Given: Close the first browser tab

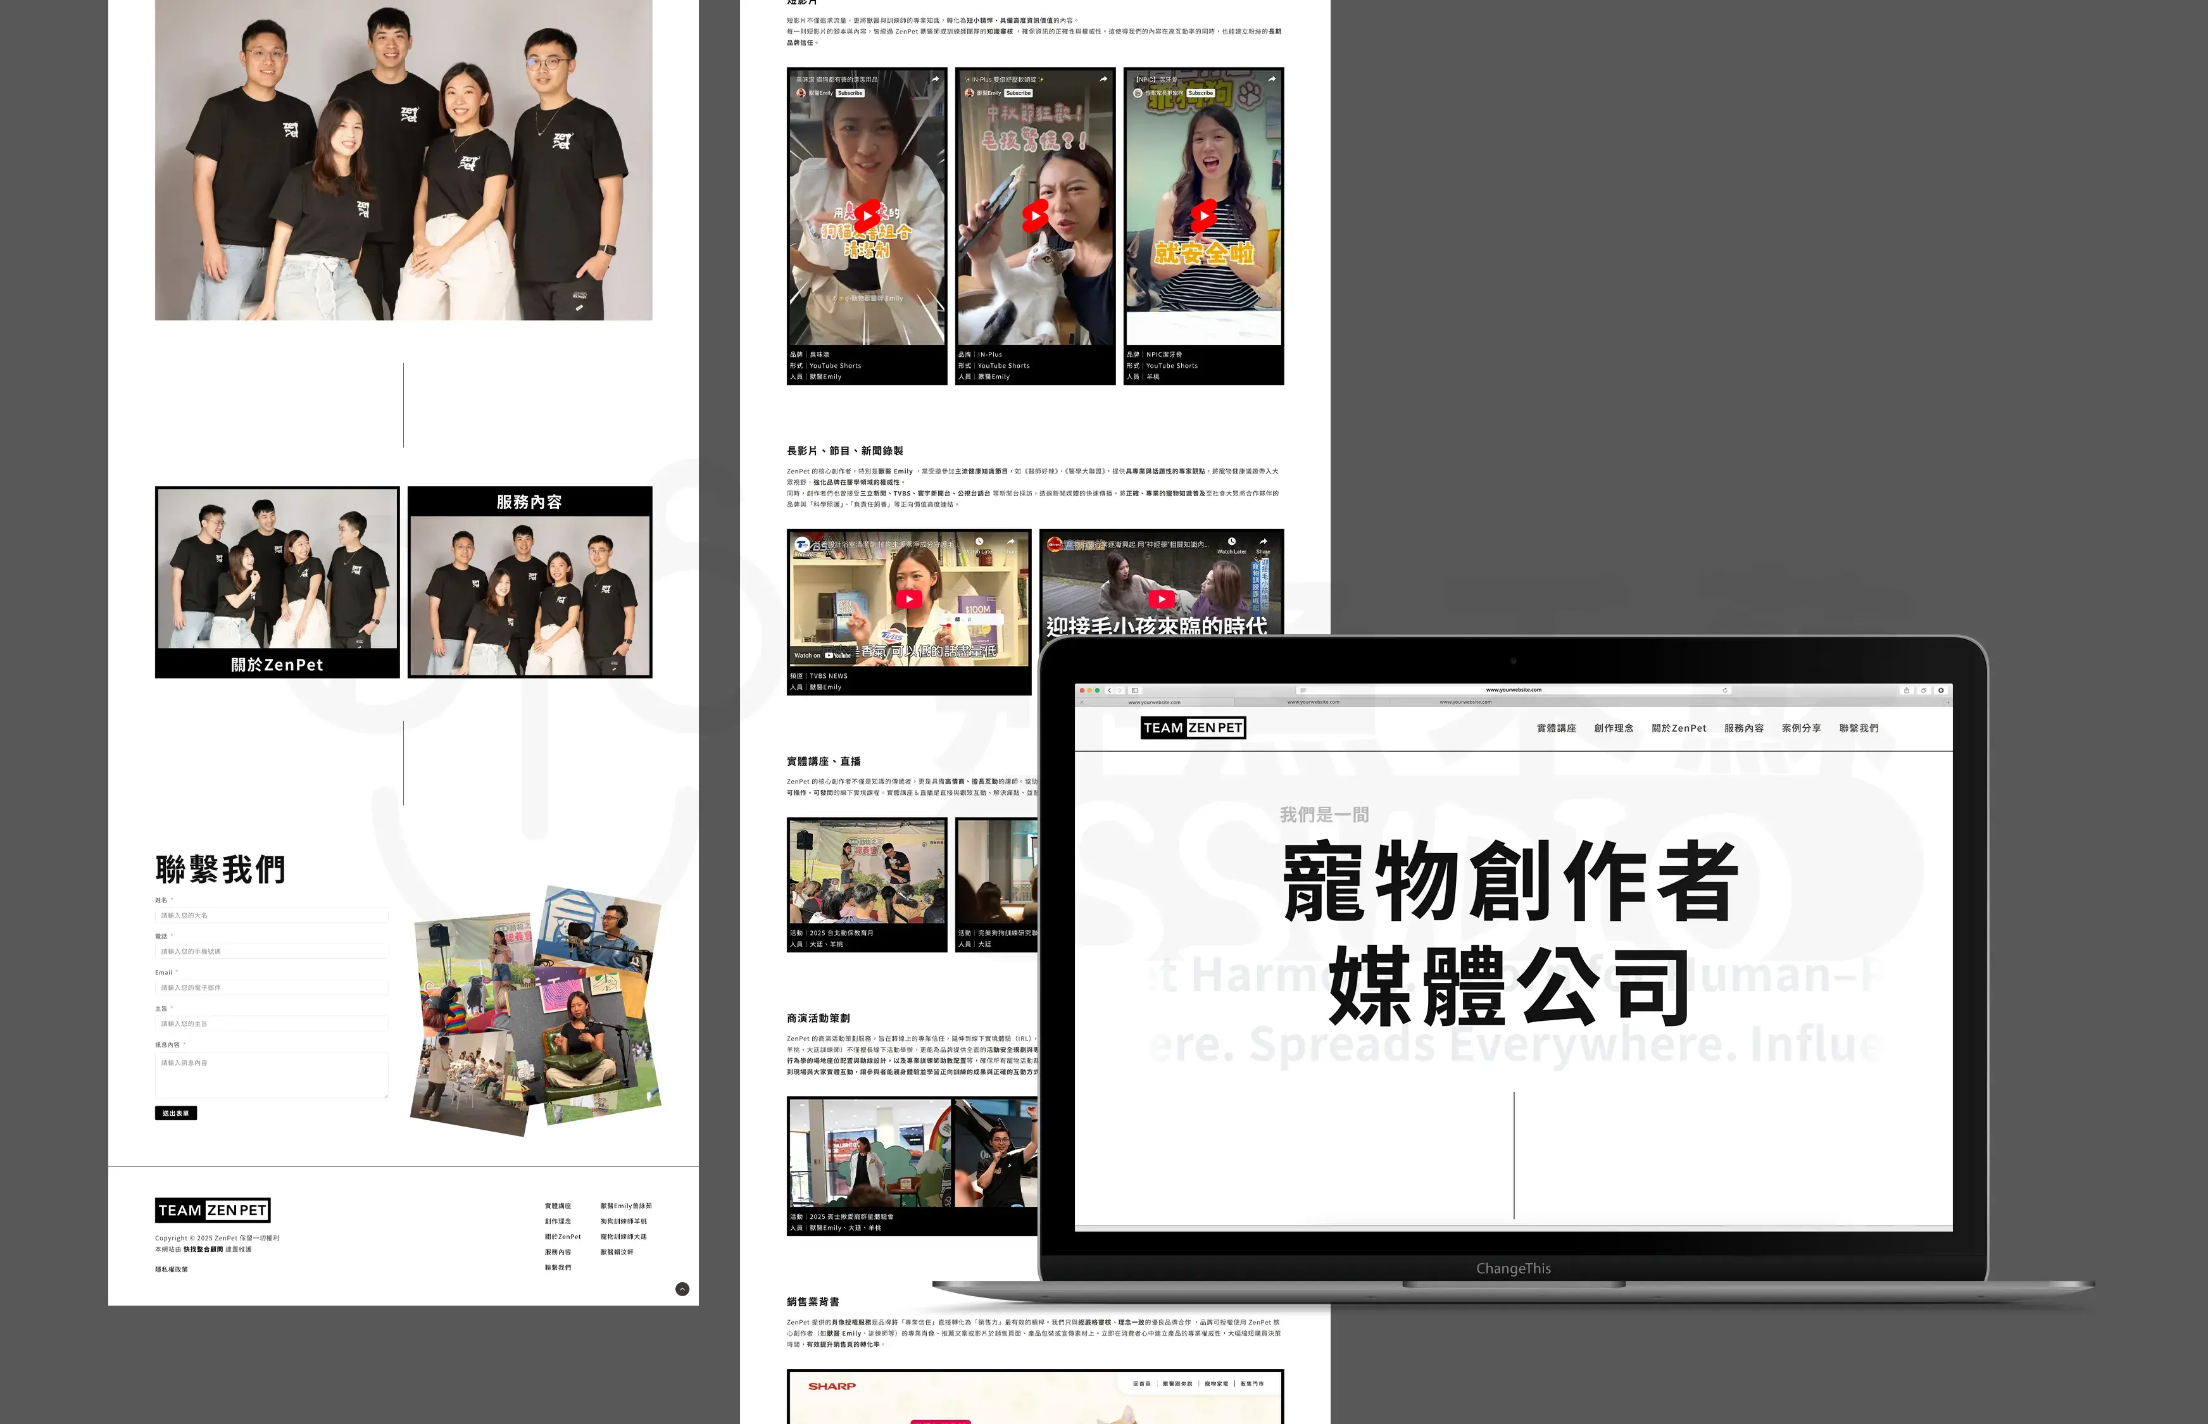Looking at the screenshot, I should point(1082,703).
